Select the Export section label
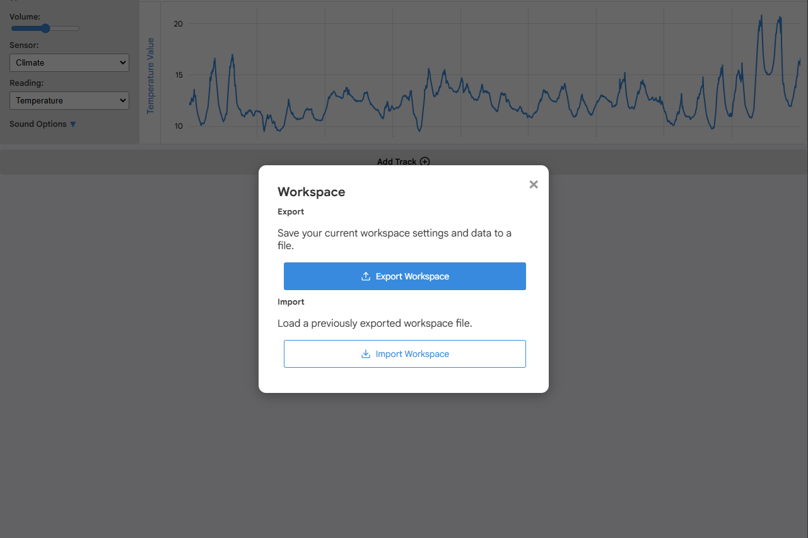 [291, 211]
